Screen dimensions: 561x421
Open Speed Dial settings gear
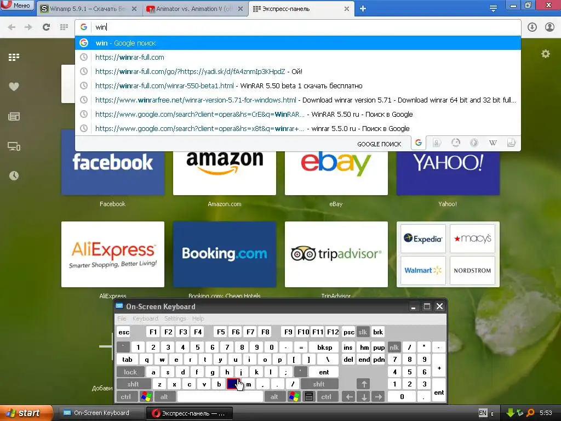point(546,54)
